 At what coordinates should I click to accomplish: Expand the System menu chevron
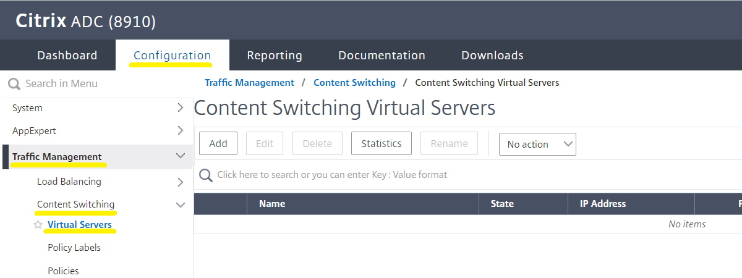[180, 107]
